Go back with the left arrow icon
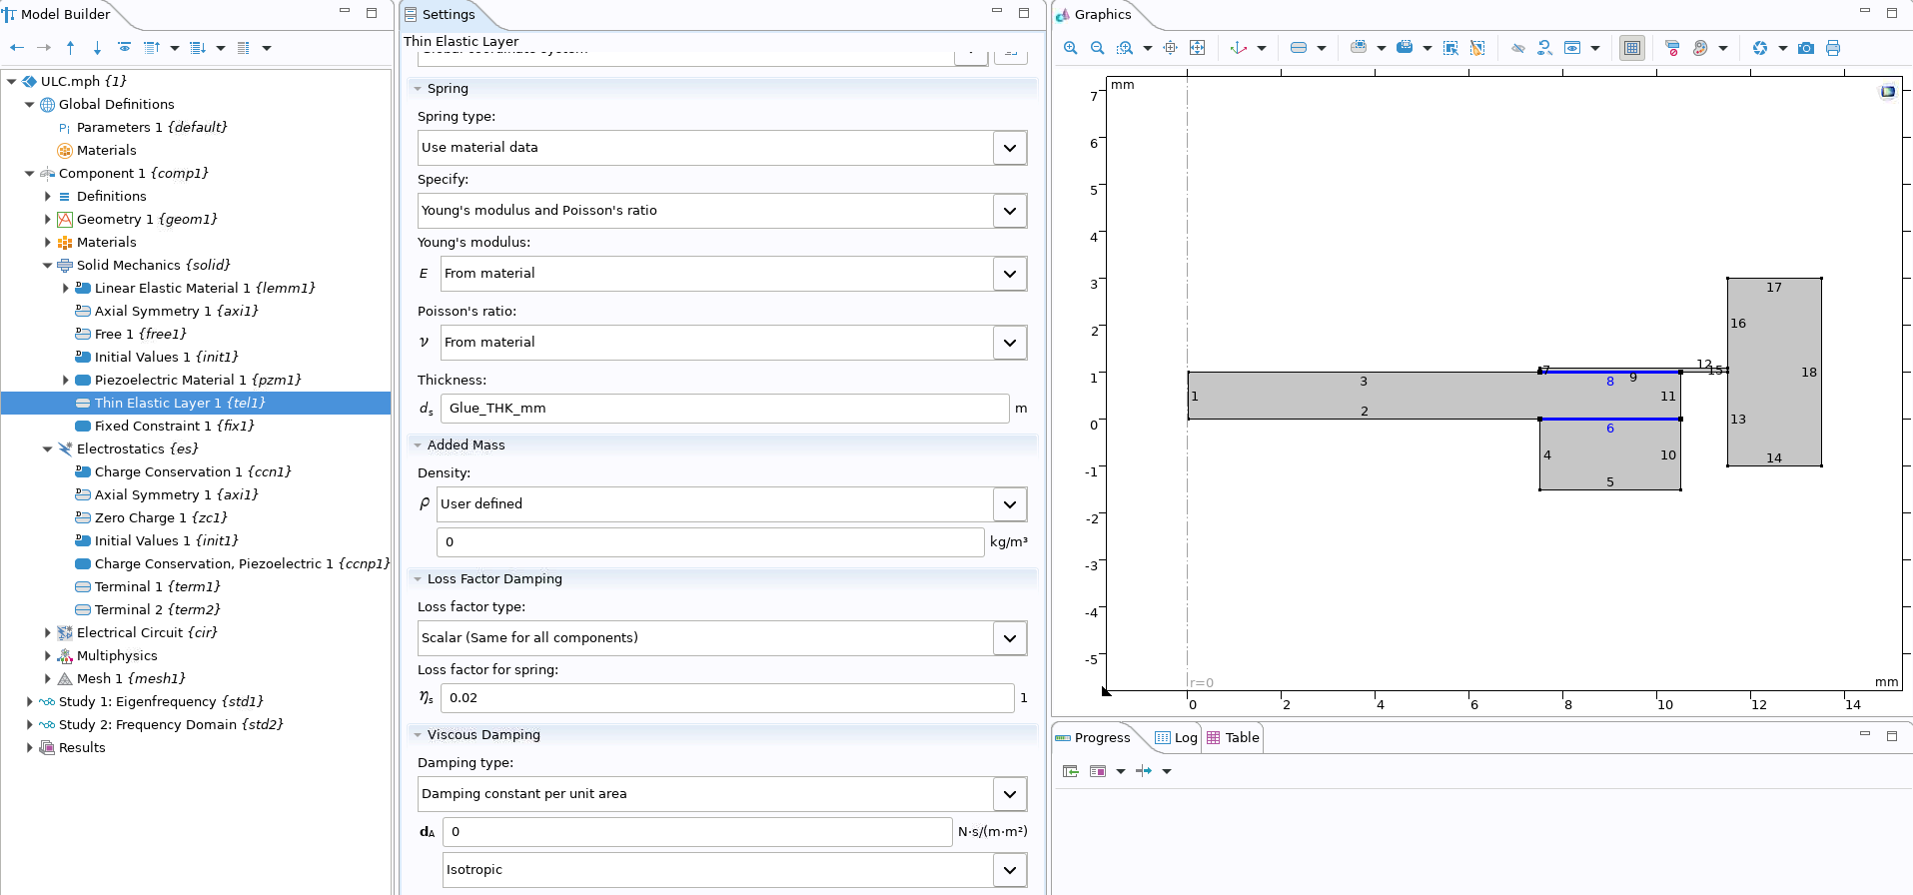The image size is (1913, 895). (x=17, y=48)
